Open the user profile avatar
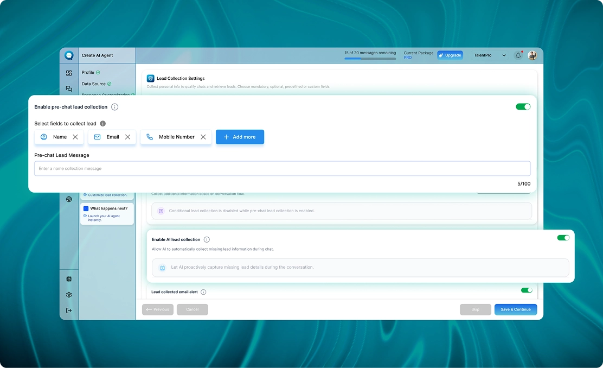 533,55
